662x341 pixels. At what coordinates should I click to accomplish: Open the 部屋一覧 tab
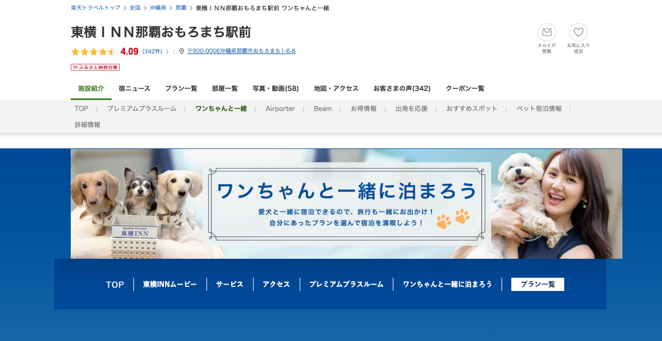[x=225, y=89]
